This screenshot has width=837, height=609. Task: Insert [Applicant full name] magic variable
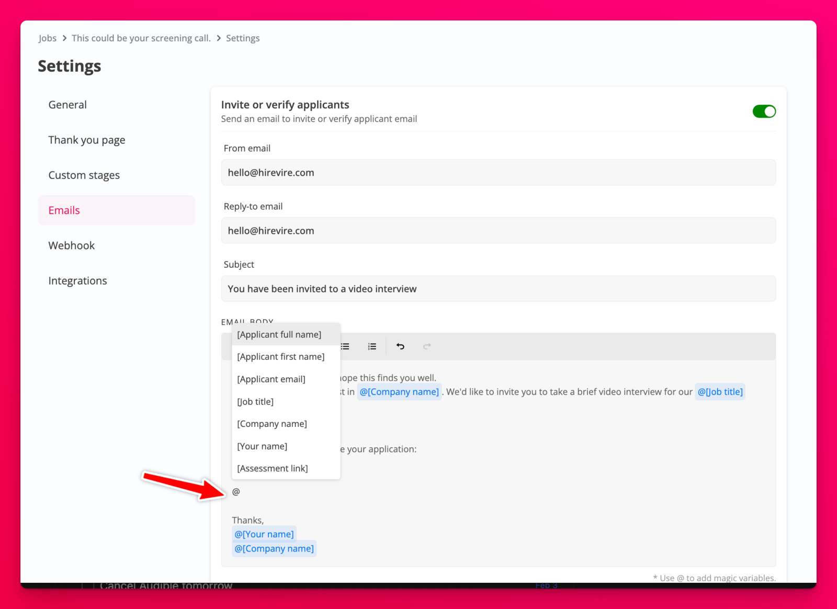[x=279, y=334]
